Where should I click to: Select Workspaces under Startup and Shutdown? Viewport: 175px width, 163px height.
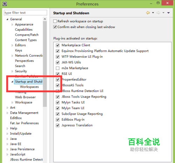29,87
